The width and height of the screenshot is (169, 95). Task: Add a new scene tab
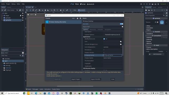pyautogui.click(x=36, y=7)
